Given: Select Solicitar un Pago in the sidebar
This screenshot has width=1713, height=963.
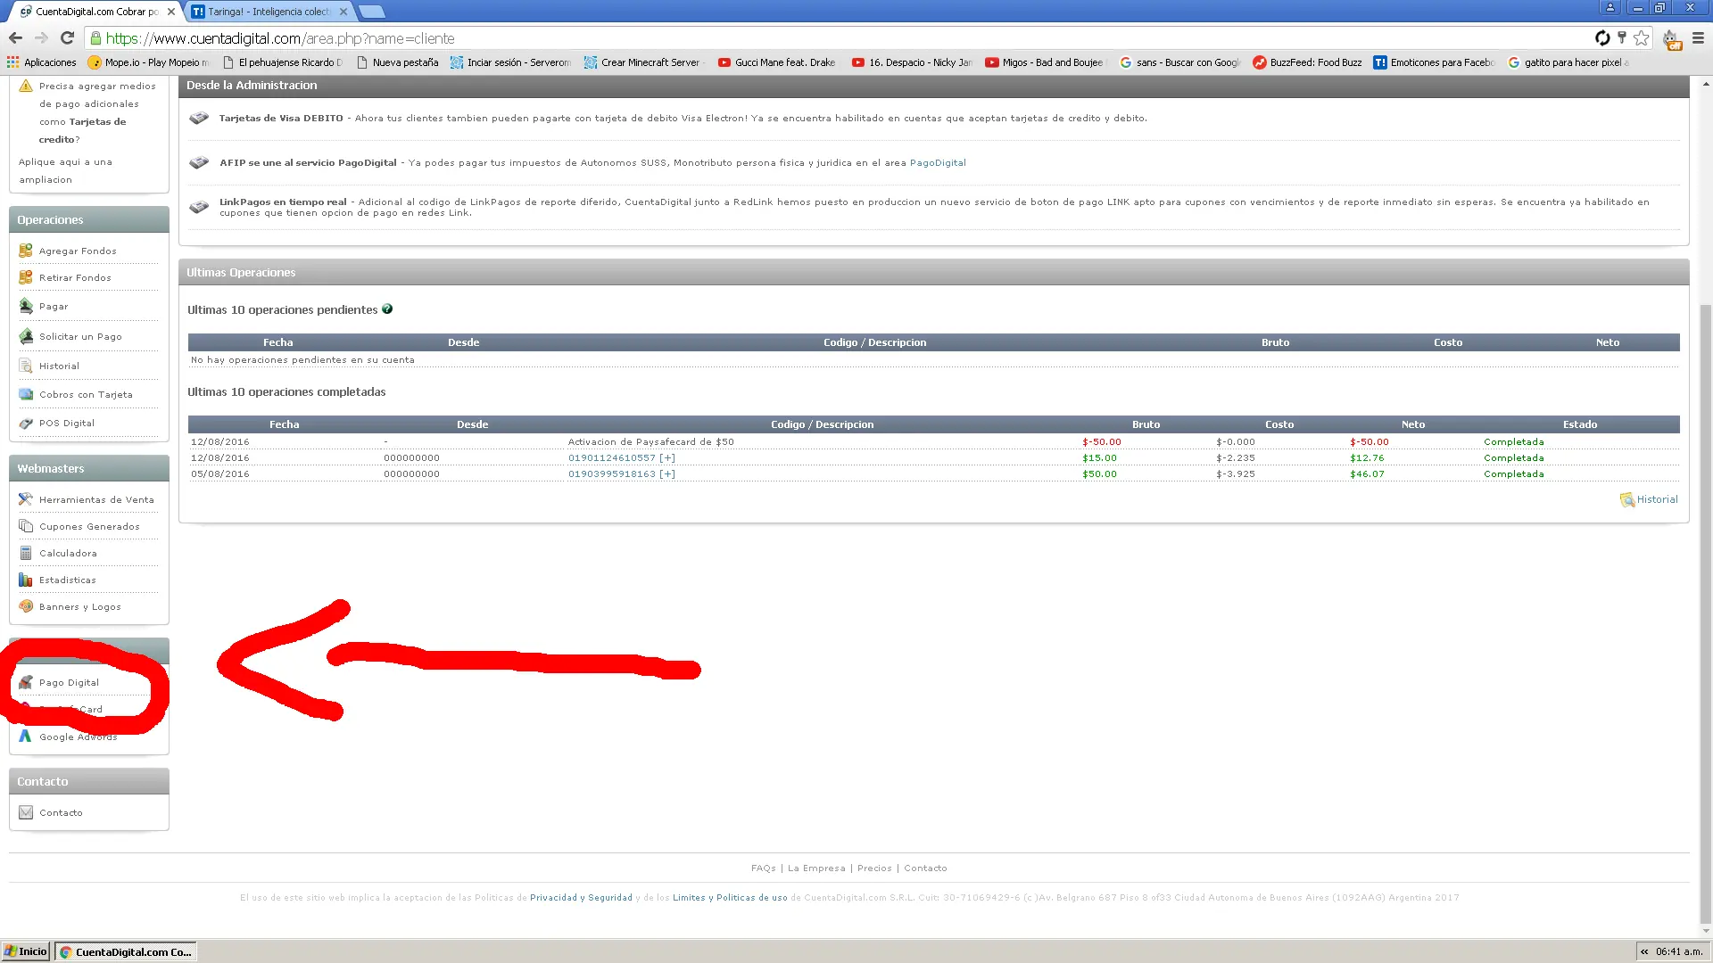Looking at the screenshot, I should coord(80,337).
